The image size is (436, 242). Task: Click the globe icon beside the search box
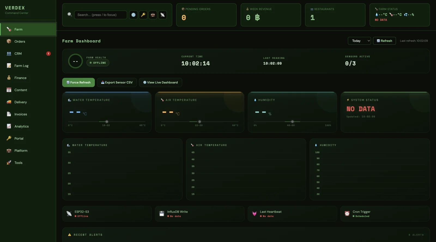(x=133, y=15)
